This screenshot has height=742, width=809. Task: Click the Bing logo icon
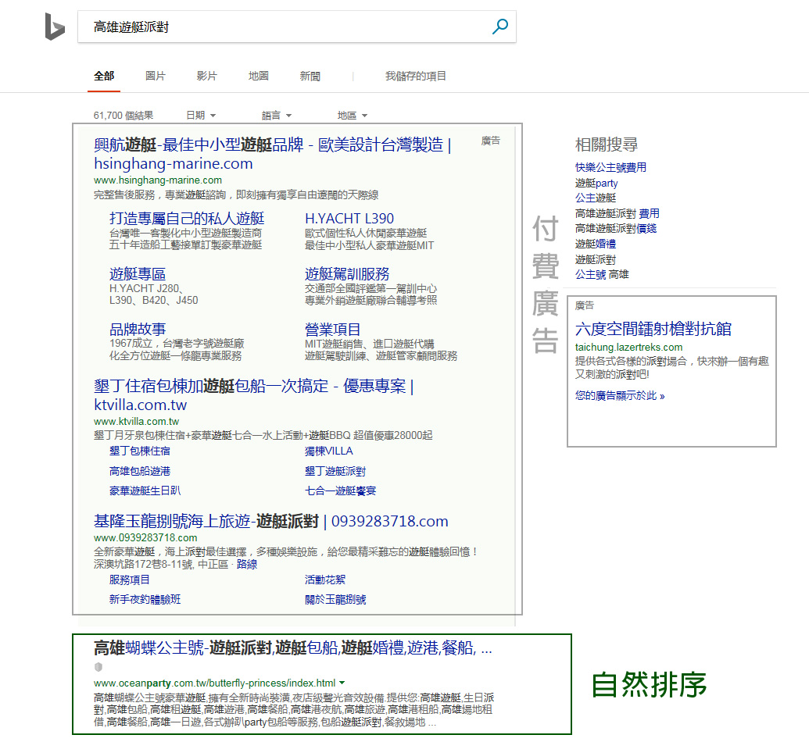(x=55, y=27)
